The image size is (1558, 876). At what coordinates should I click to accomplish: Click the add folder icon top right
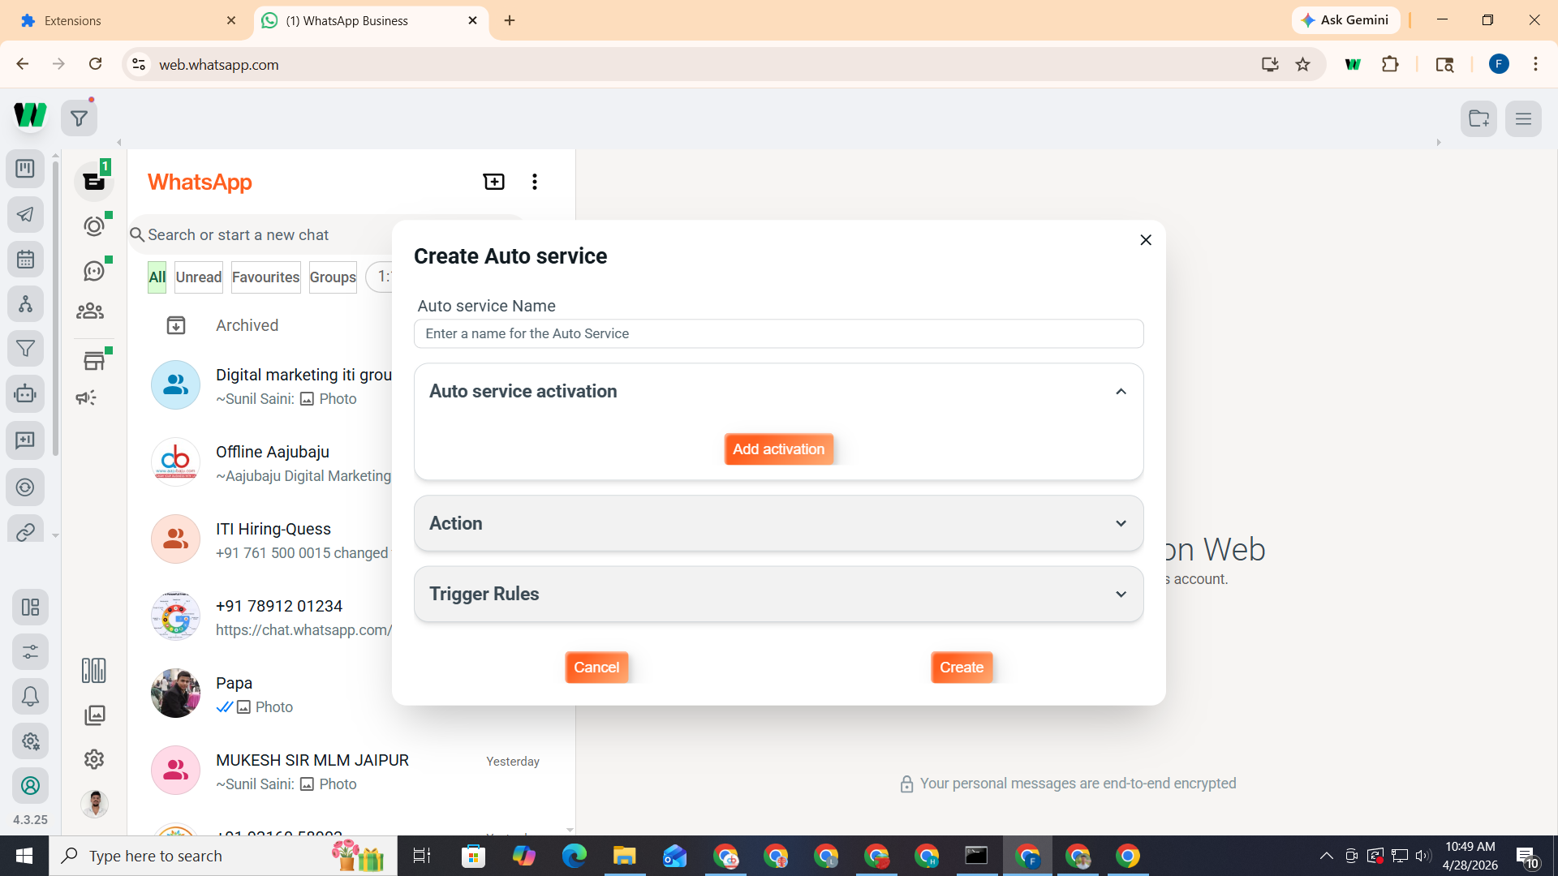[x=1478, y=118]
